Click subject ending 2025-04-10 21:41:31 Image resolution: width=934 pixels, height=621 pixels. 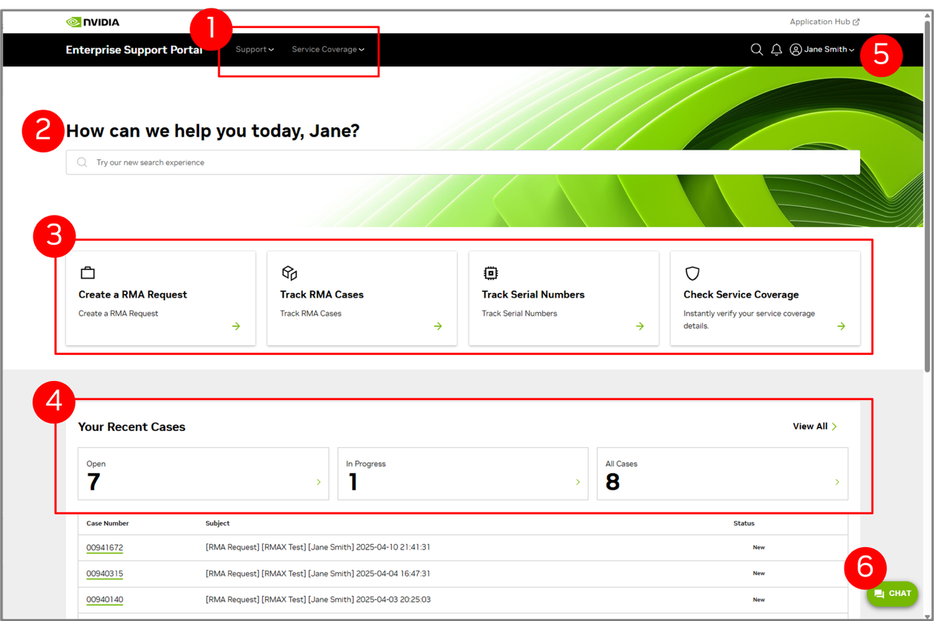pyautogui.click(x=318, y=547)
